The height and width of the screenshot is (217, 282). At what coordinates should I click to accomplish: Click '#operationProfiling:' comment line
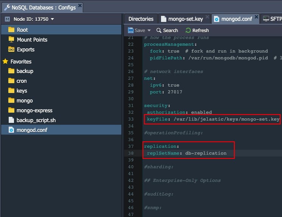[173, 133]
